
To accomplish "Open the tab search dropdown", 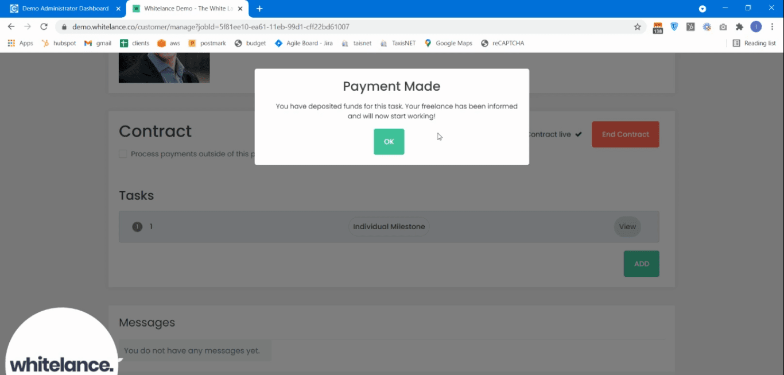I will point(702,9).
